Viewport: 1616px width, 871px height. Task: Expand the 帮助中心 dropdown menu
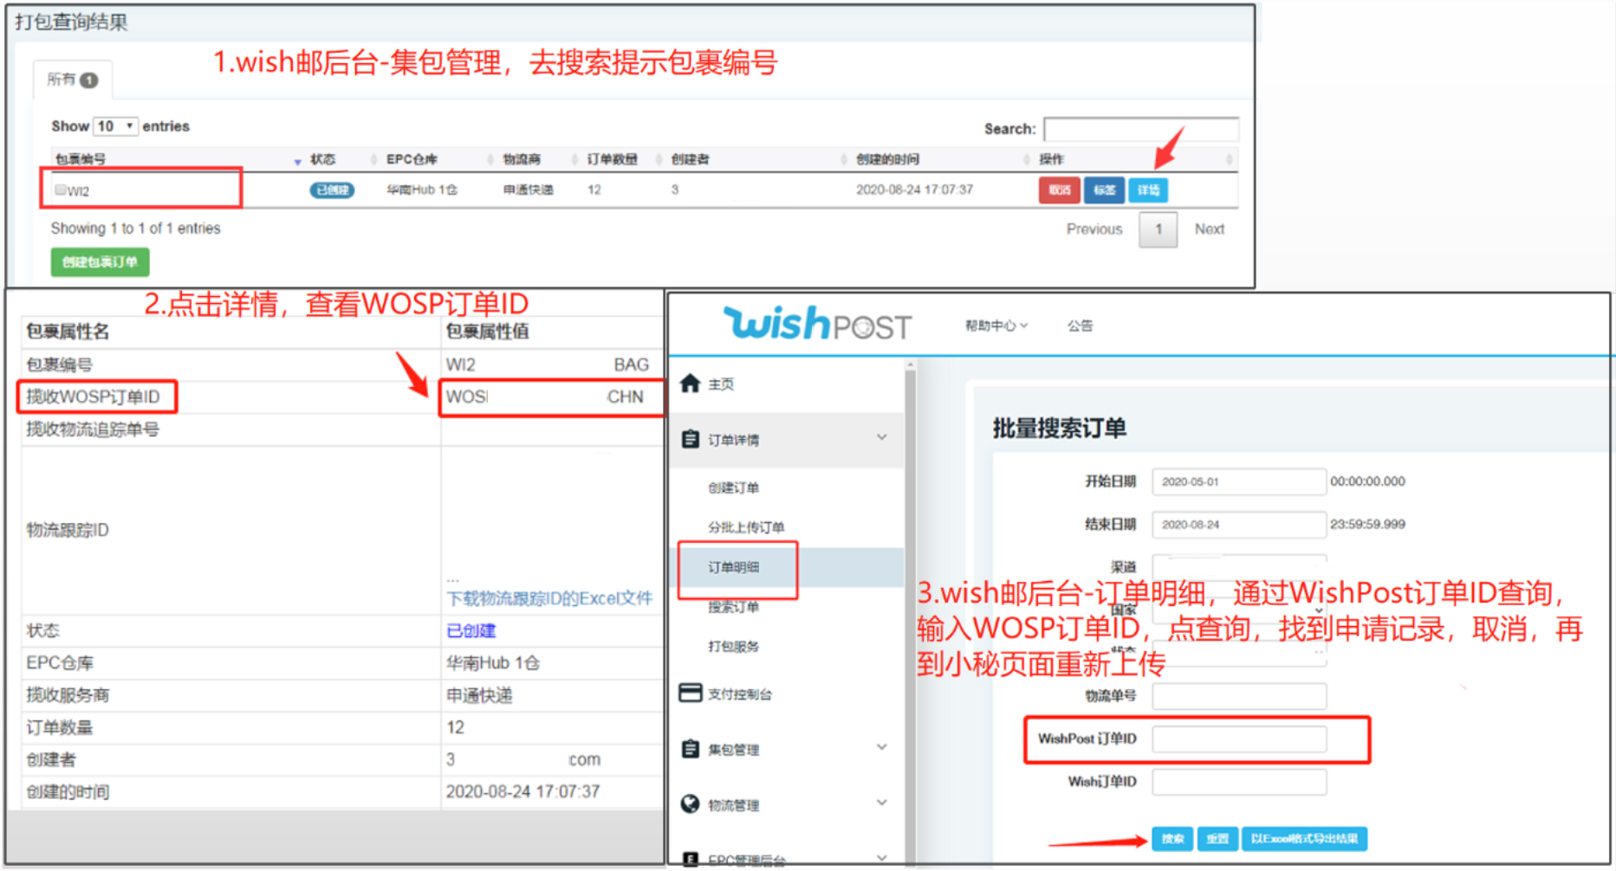[996, 326]
